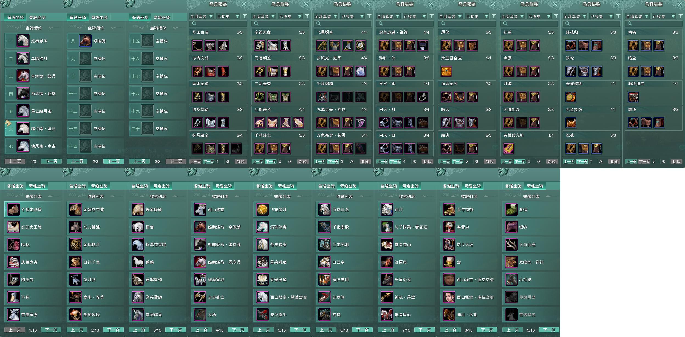685x337 pixels.
Task: Select 瑶境宸游 mount icon
Action: (200, 279)
